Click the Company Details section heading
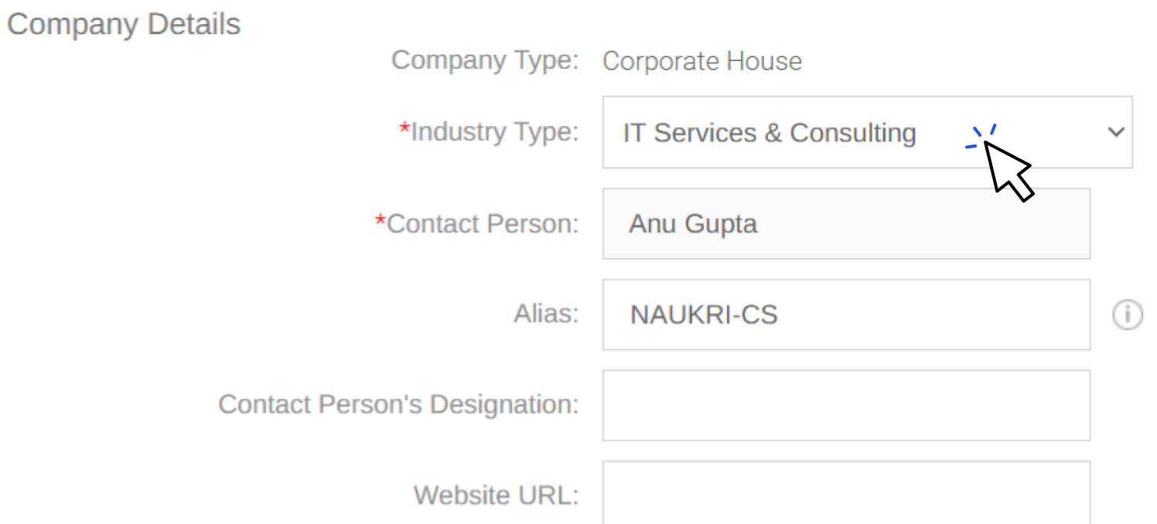This screenshot has height=524, width=1157. tap(124, 25)
